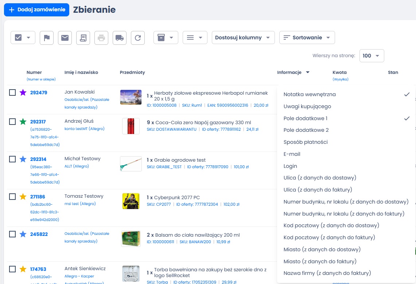Open order number 271186 link
Viewport: 416px width, 284px height.
tap(38, 197)
